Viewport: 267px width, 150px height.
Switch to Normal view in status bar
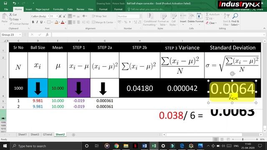216,139
